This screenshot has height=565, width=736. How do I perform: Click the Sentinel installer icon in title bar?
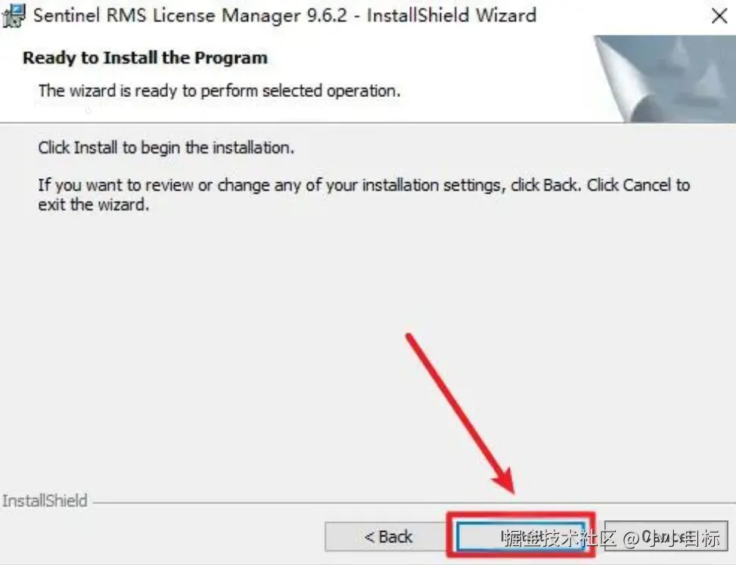coord(13,15)
